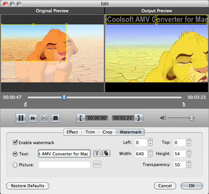Browse for watermark picture with ellipsis button
209x194 pixels.
pyautogui.click(x=97, y=164)
